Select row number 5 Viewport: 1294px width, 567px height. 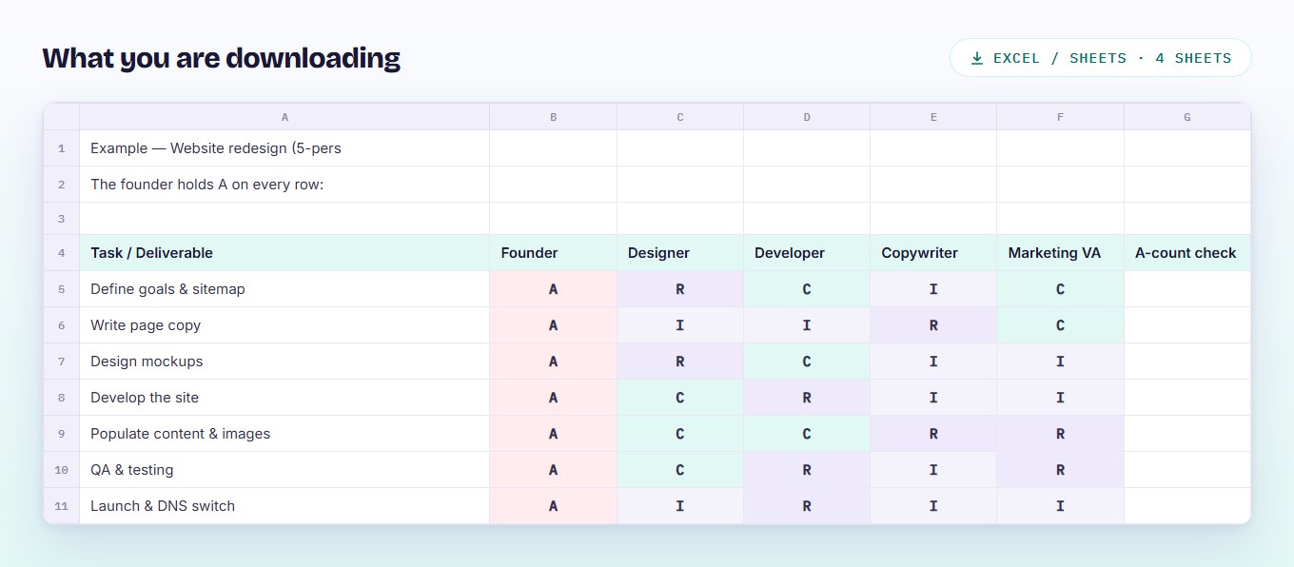click(x=62, y=289)
